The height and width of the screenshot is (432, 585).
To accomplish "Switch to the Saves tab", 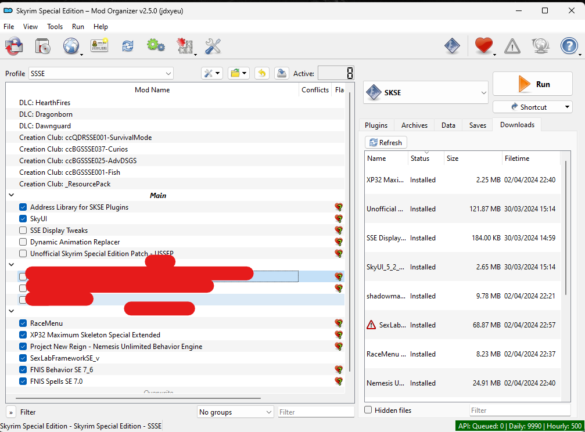I will coord(478,125).
